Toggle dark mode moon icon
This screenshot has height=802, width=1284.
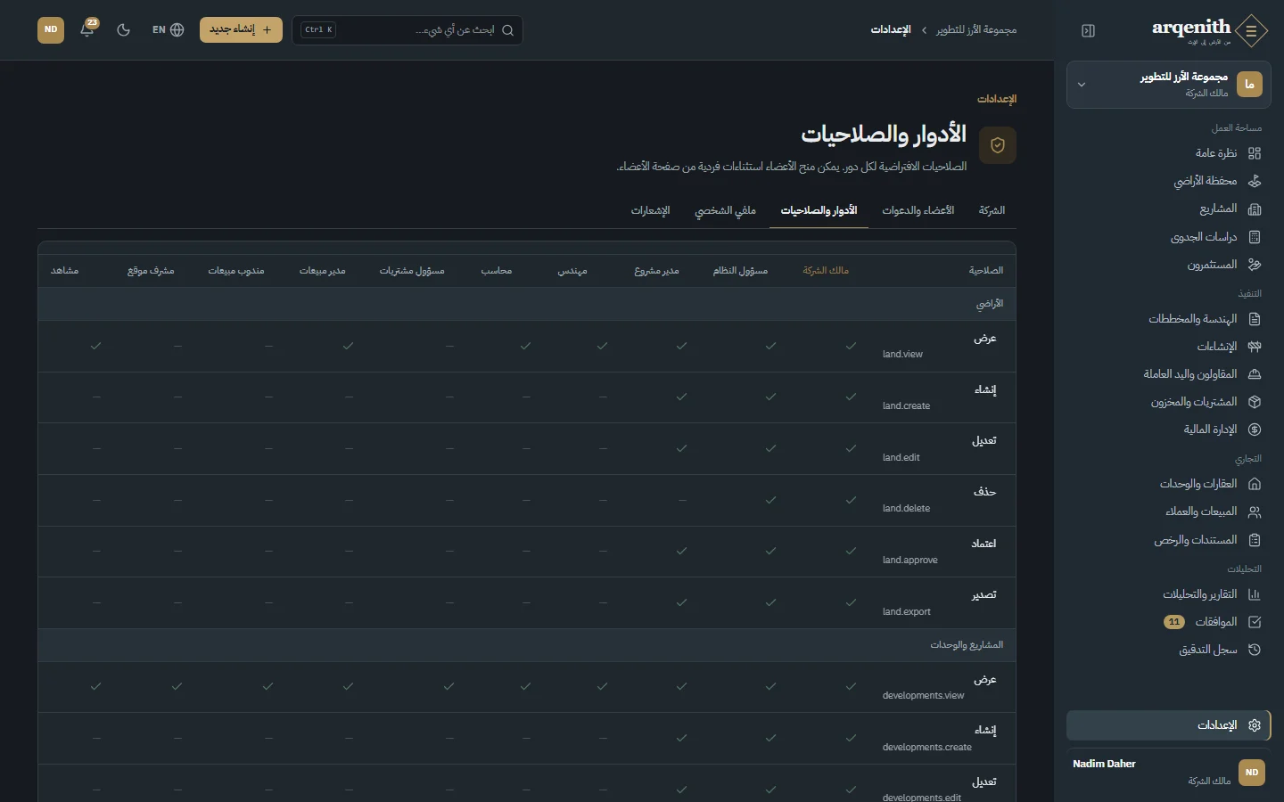tap(124, 29)
